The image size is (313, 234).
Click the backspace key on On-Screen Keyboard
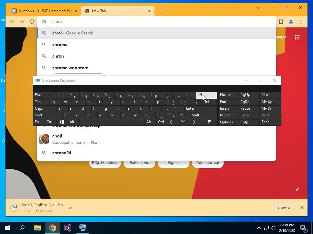tap(206, 95)
